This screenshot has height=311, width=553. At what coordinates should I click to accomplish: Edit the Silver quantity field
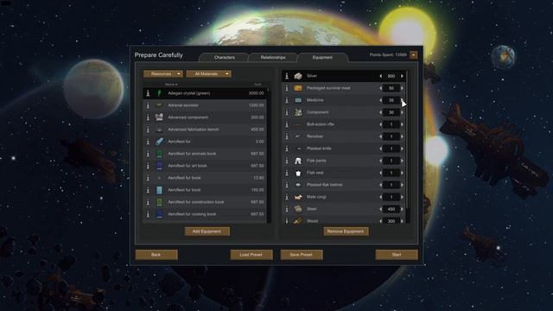[391, 76]
